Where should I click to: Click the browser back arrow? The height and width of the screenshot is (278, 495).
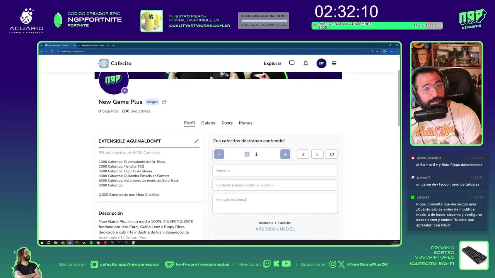42,51
